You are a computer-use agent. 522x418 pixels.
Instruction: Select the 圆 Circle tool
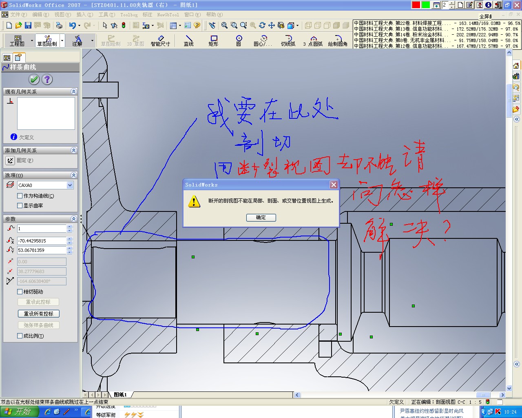239,40
